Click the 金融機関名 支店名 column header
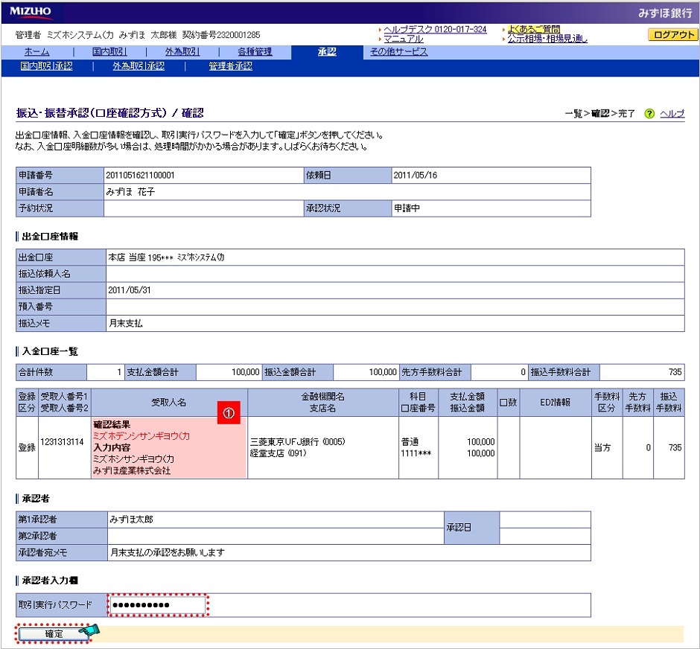Viewport: 700px width, 649px height. click(322, 403)
